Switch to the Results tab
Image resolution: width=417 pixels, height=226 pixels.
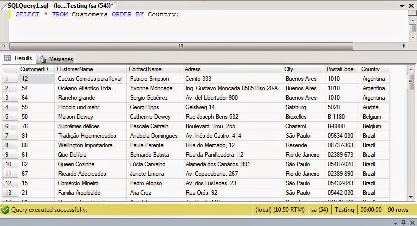18,58
